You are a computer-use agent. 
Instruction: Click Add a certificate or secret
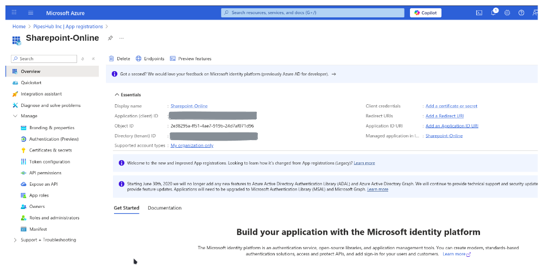click(451, 106)
